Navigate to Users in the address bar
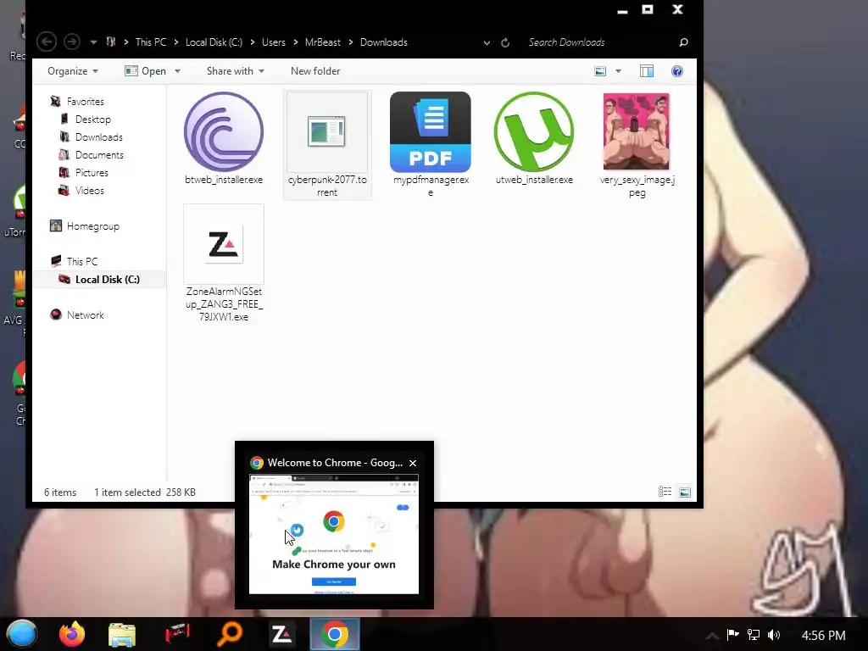Image resolution: width=868 pixels, height=651 pixels. click(274, 42)
